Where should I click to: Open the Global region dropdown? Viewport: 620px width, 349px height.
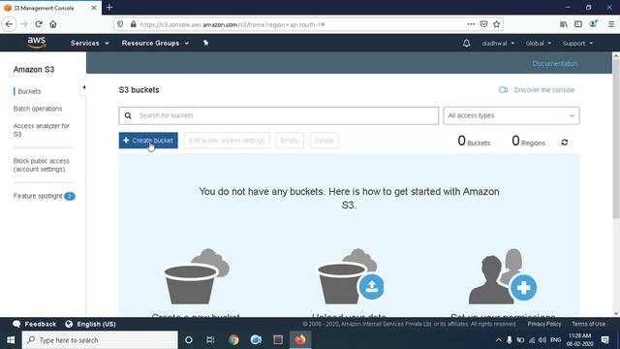coord(539,43)
